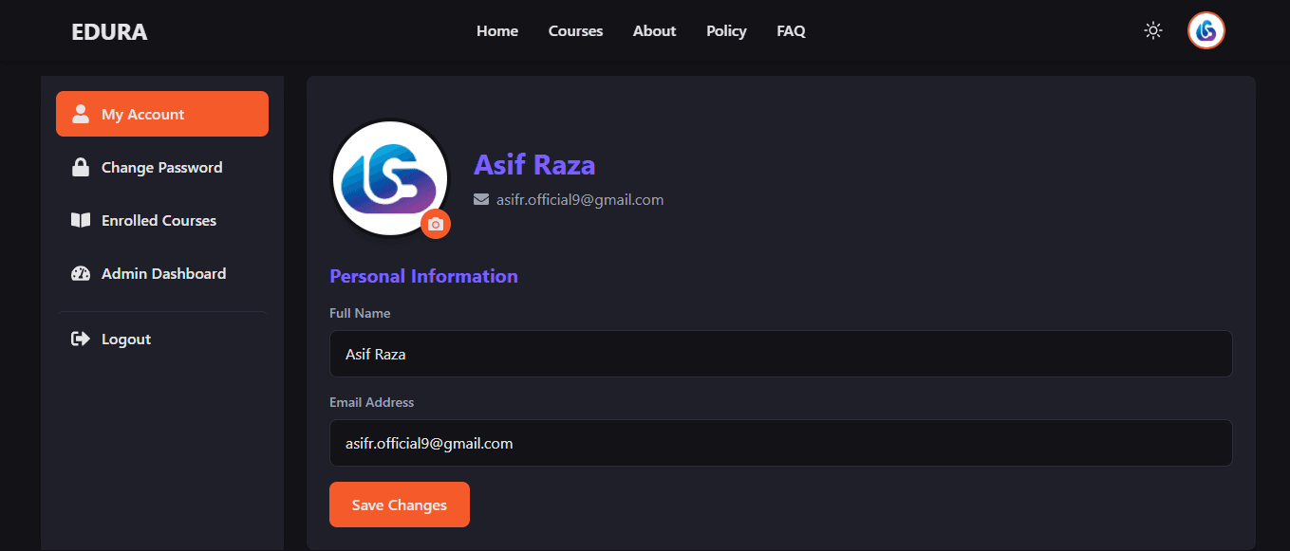Save Changes to the profile

(x=400, y=505)
